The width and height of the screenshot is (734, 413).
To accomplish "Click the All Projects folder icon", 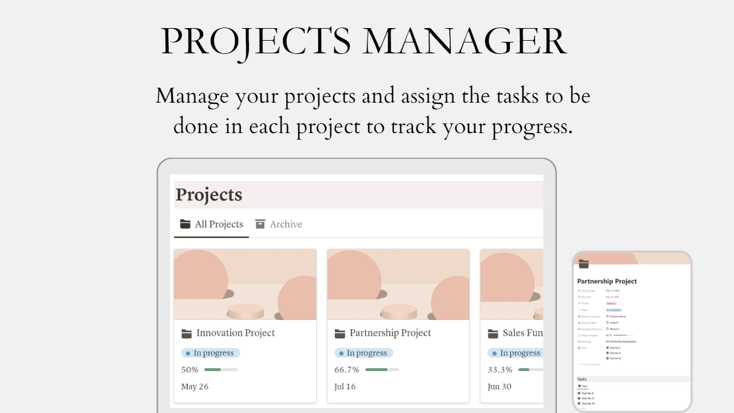I will [185, 224].
